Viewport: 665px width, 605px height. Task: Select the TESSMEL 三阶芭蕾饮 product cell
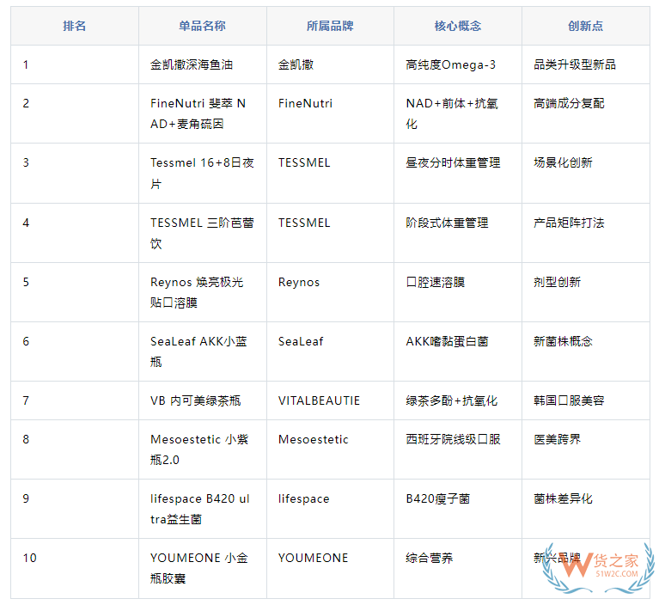[x=202, y=233]
